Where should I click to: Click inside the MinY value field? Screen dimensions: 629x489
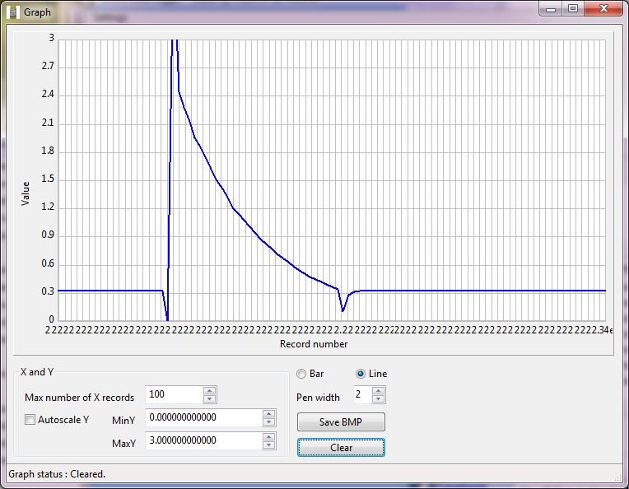[x=203, y=418]
